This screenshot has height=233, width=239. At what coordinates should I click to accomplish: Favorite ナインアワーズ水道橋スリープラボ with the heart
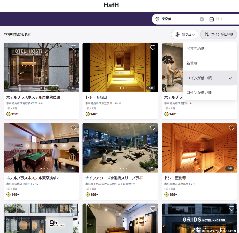pyautogui.click(x=153, y=128)
